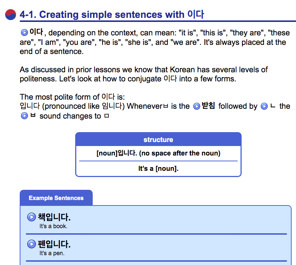Screen dimensions: 296x265
Task: Play the audio icon before ㄴ
Action: coord(265,107)
